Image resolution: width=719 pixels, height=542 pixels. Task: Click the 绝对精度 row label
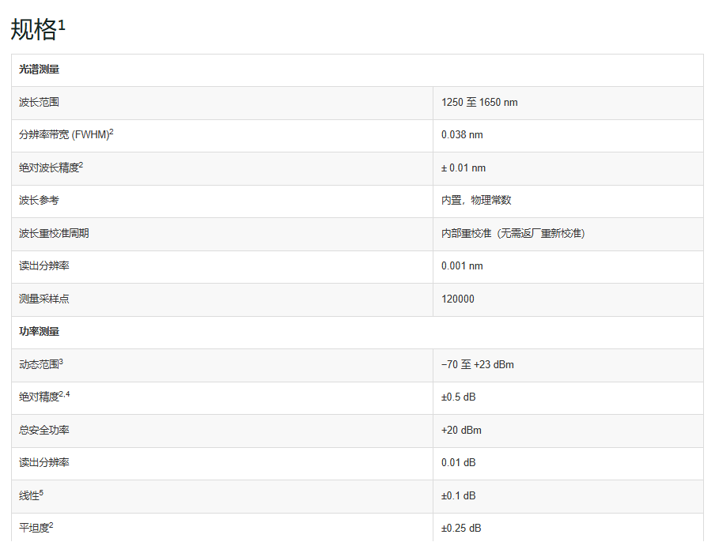[x=44, y=397]
